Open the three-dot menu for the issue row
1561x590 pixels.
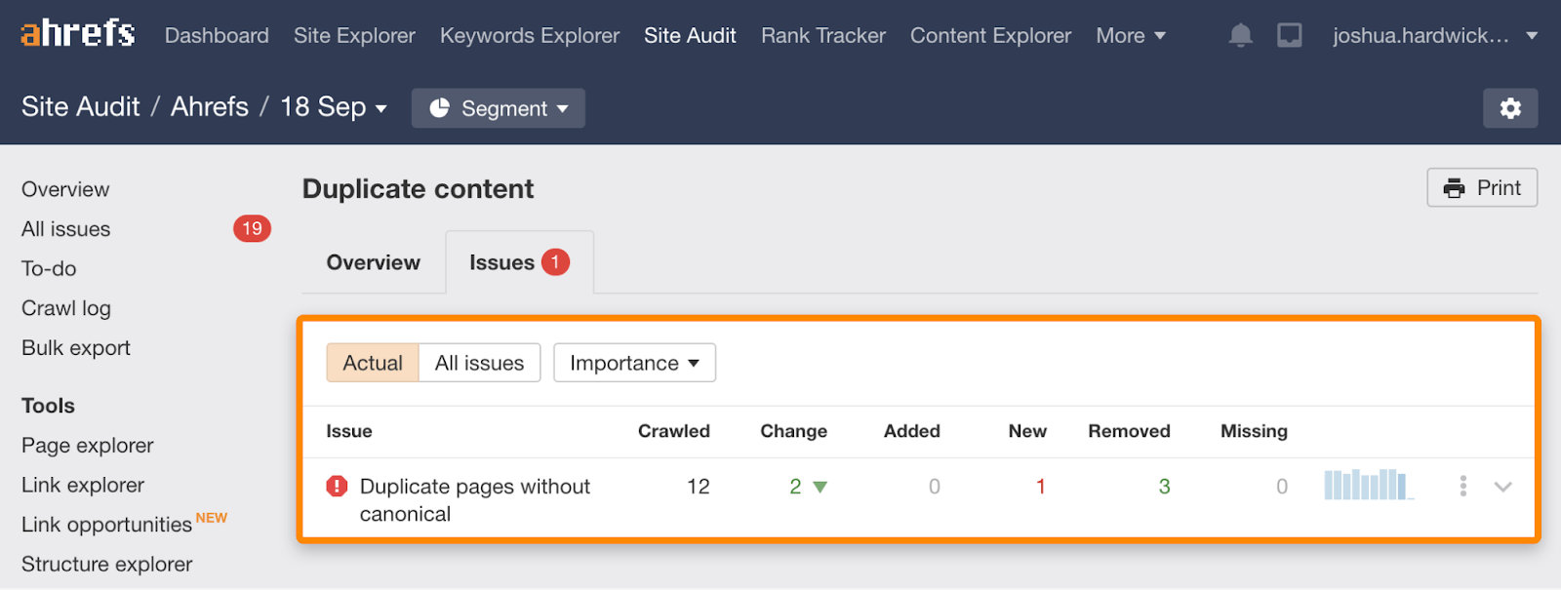click(x=1462, y=486)
